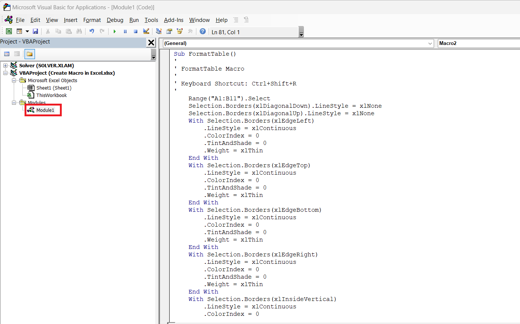
Task: Click the Reset (stop) square icon
Action: (135, 32)
